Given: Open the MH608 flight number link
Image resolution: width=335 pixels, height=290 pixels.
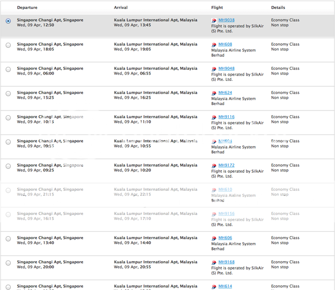Looking at the screenshot, I should coord(225,44).
